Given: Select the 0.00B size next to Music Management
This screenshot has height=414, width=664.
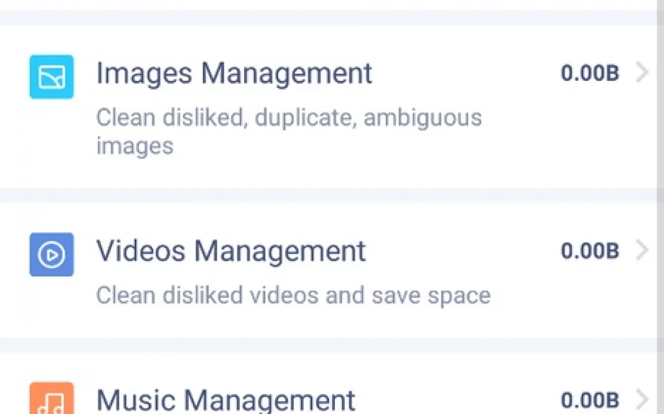Looking at the screenshot, I should 590,400.
